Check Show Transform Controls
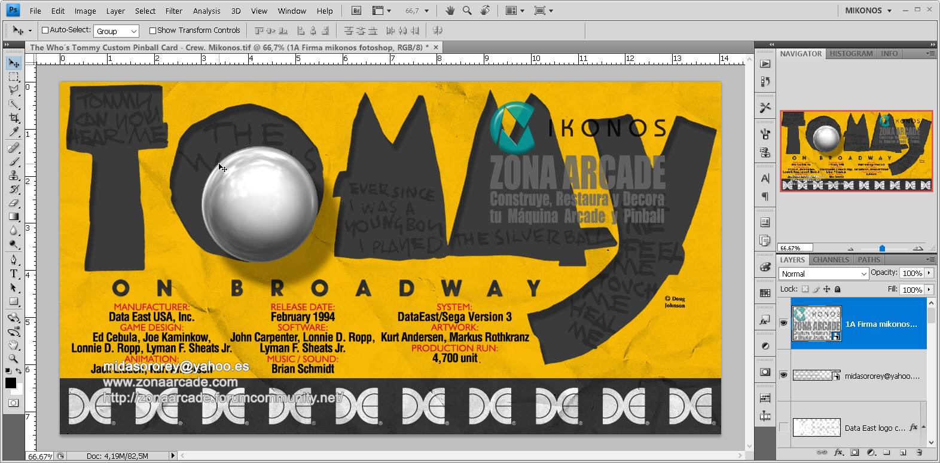This screenshot has height=463, width=940. point(152,30)
